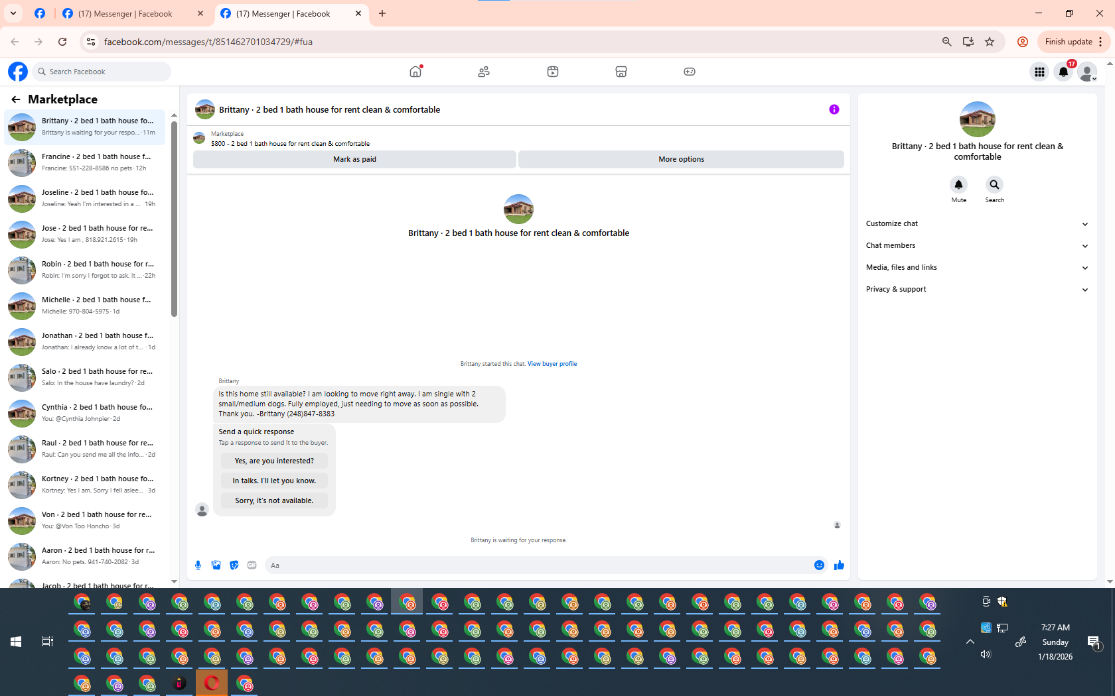Open the Gaming icon in top navigation

point(690,72)
